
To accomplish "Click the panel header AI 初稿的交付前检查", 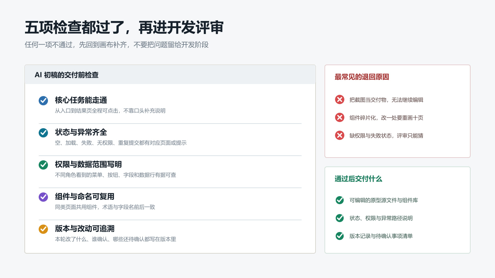I will (x=67, y=75).
